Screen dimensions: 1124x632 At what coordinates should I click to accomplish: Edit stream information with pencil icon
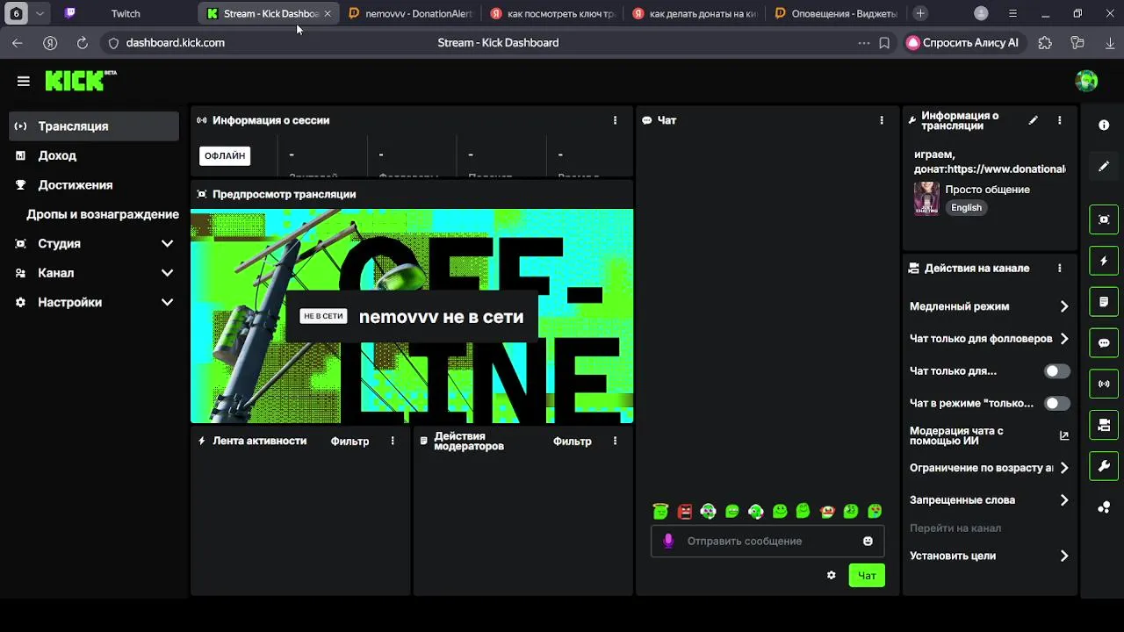[1034, 120]
